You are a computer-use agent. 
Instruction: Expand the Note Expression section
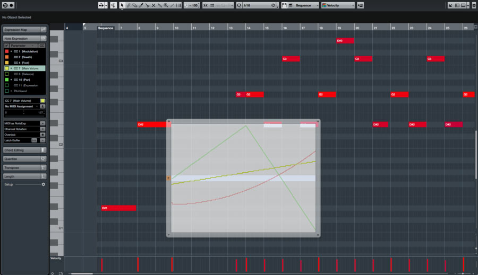pos(24,38)
